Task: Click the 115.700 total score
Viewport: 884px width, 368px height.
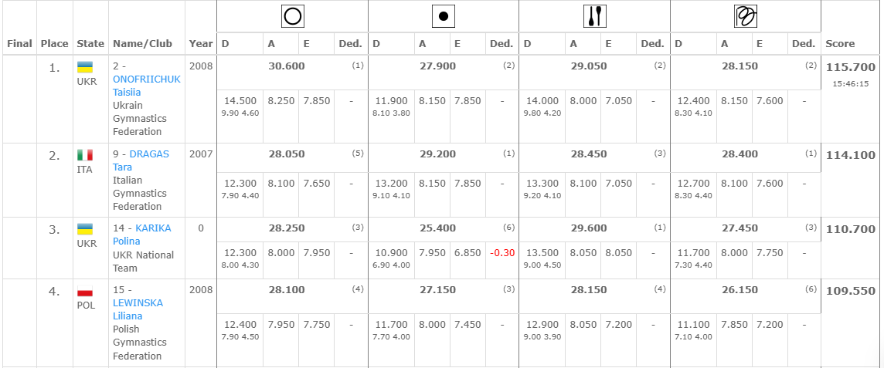Action: (851, 67)
